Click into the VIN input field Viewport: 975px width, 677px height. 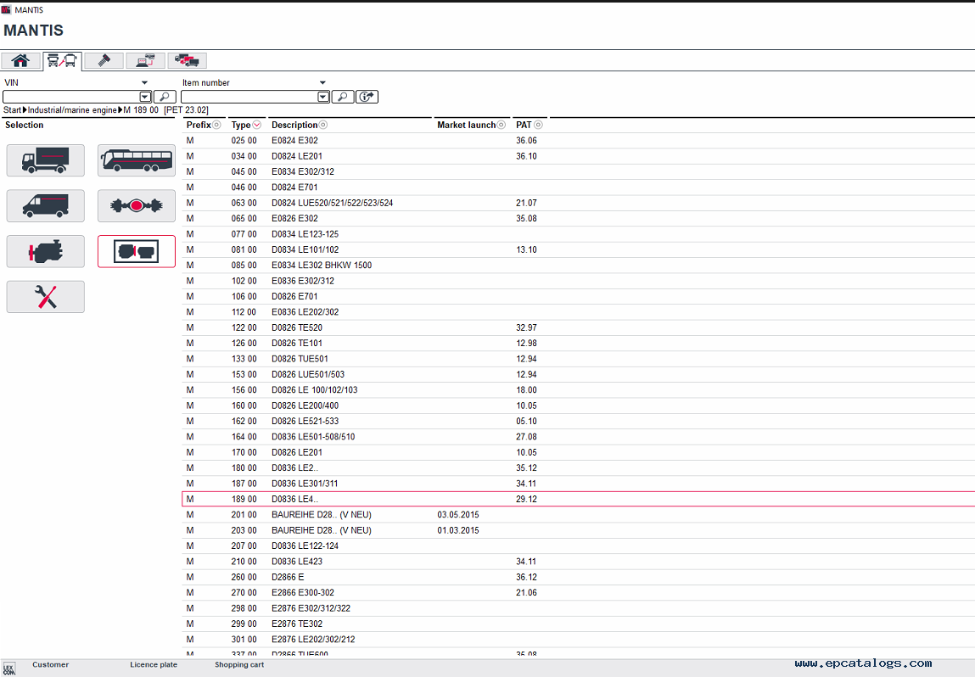pyautogui.click(x=70, y=98)
